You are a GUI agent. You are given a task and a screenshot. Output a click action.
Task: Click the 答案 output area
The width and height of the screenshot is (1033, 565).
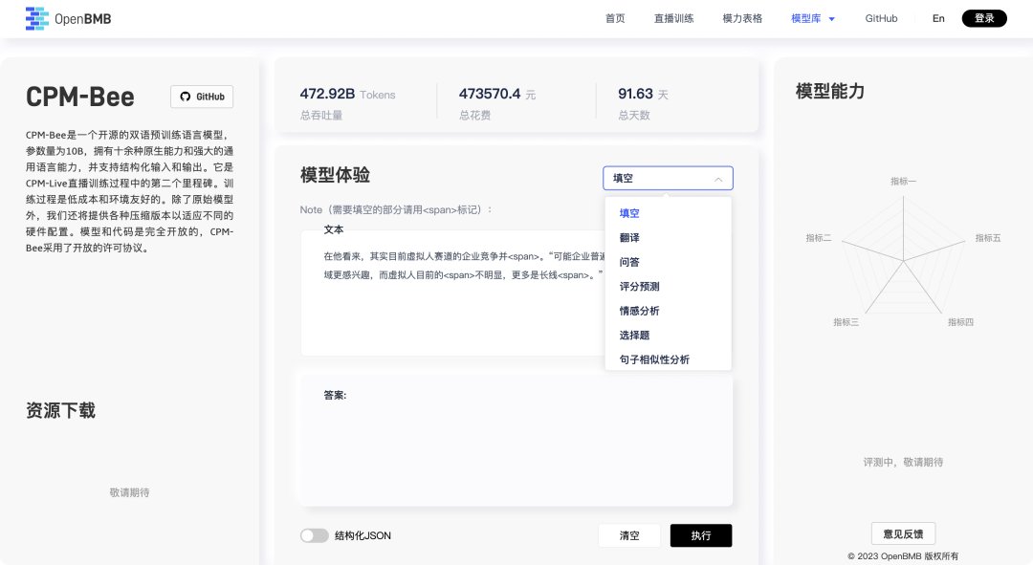[x=516, y=442]
